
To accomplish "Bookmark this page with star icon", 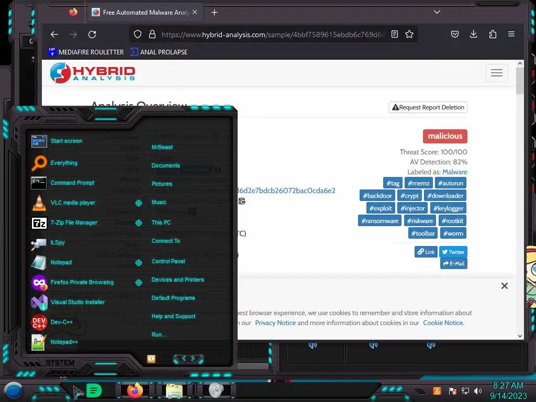I will coord(409,34).
